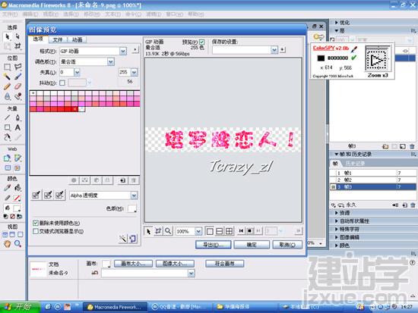Select the crop export area tool
Screen dimensions: 418x313
[158, 231]
